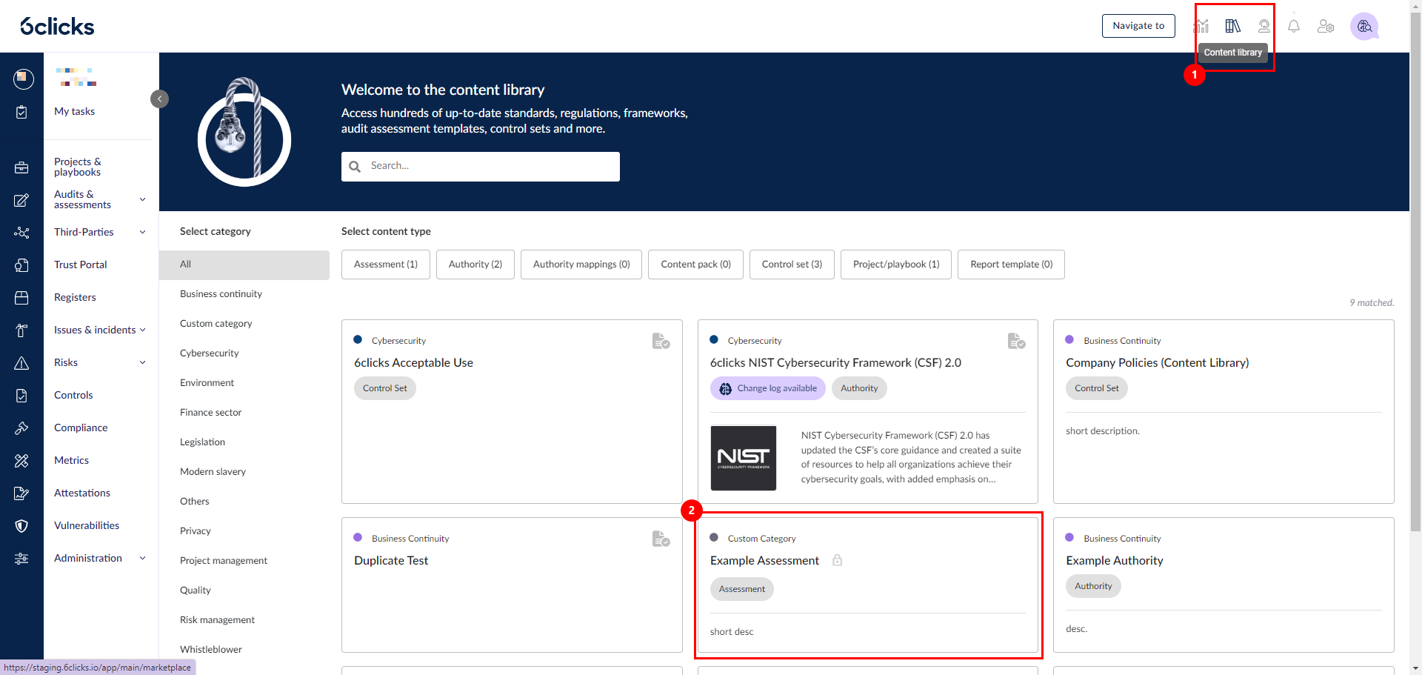Open the Registers link
The height and width of the screenshot is (675, 1422).
[x=75, y=297]
